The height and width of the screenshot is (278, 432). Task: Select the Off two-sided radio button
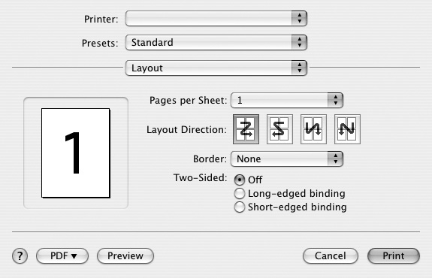coord(240,180)
